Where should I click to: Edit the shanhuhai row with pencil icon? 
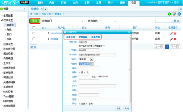[x=171, y=34]
